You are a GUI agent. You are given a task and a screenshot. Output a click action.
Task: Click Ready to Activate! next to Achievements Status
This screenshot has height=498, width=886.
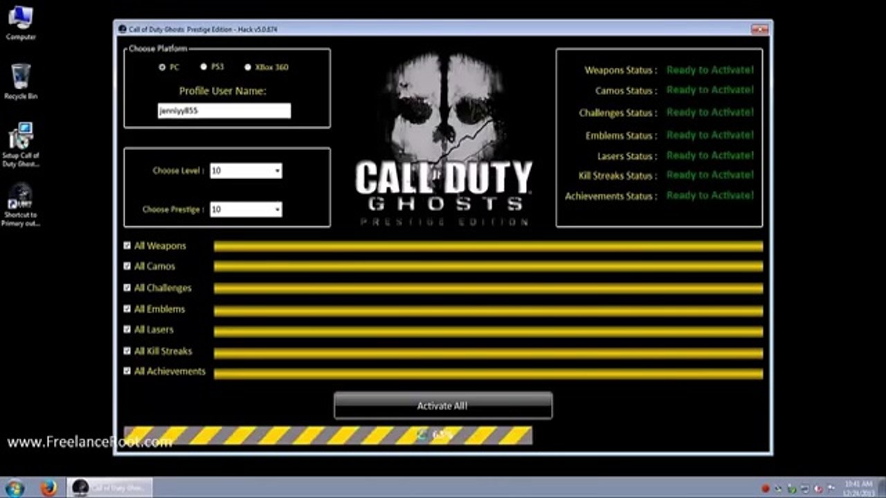tap(709, 196)
